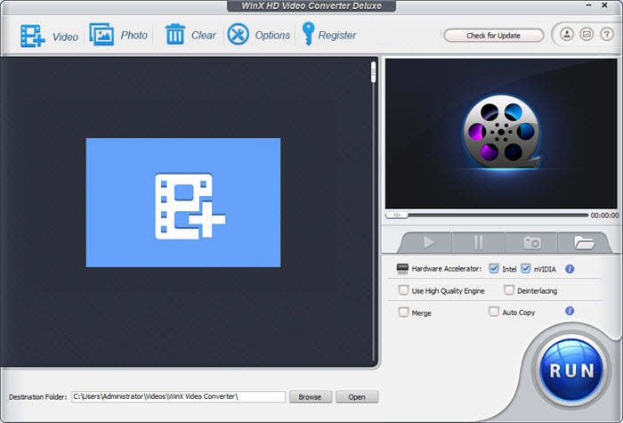Start conversion with the RUN button
This screenshot has width=623, height=423.
571,370
